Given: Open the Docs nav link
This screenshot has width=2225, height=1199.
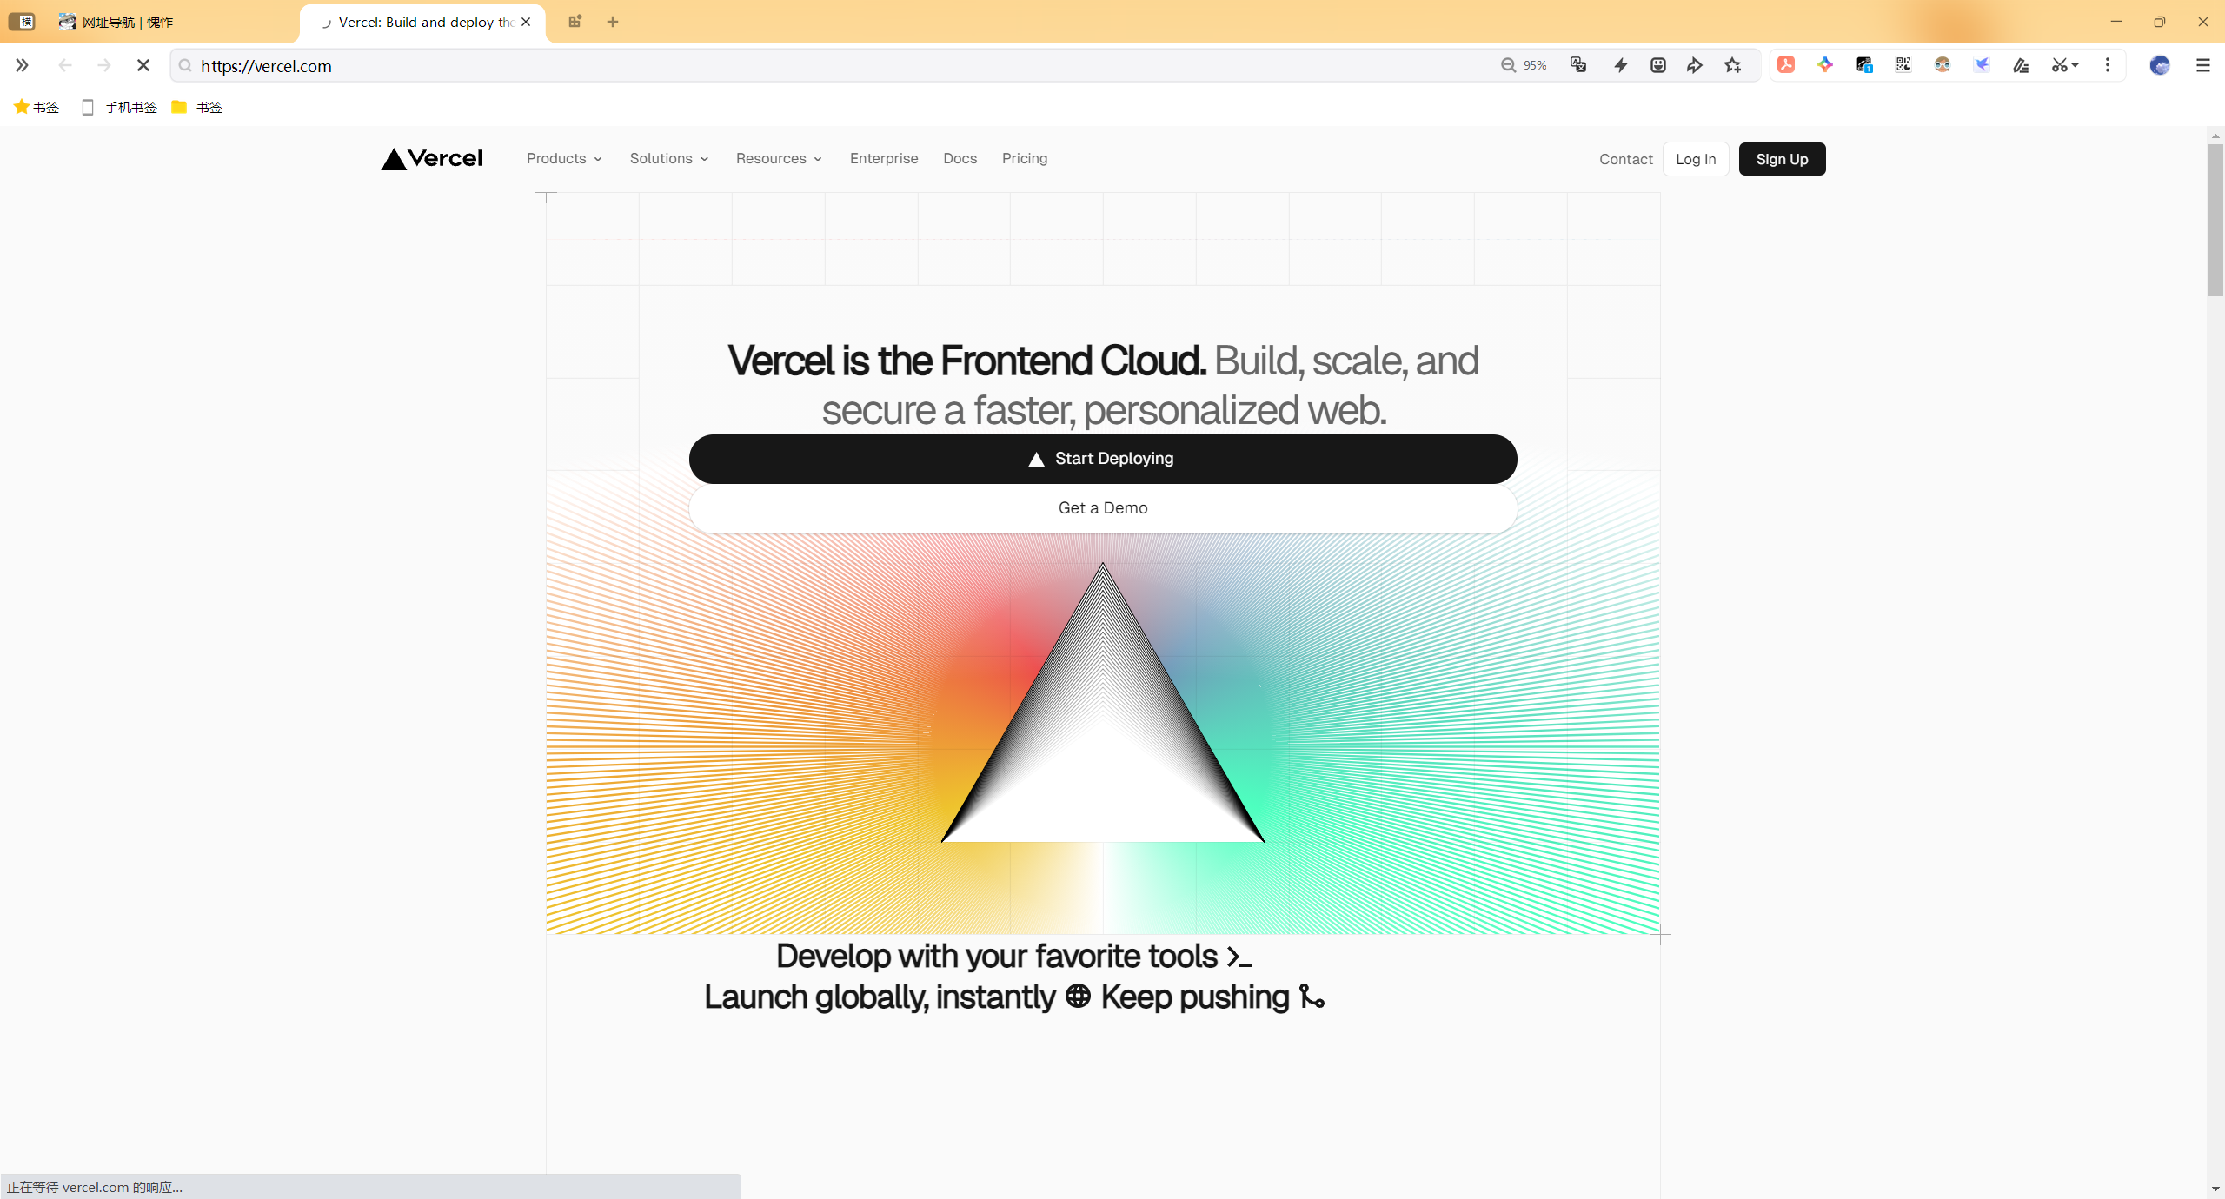Looking at the screenshot, I should 960,159.
